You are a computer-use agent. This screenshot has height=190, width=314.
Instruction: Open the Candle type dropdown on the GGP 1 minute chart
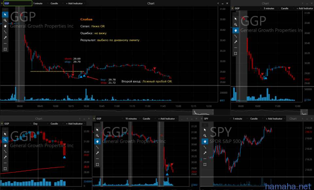57,3
